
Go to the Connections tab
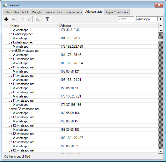coord(74,12)
